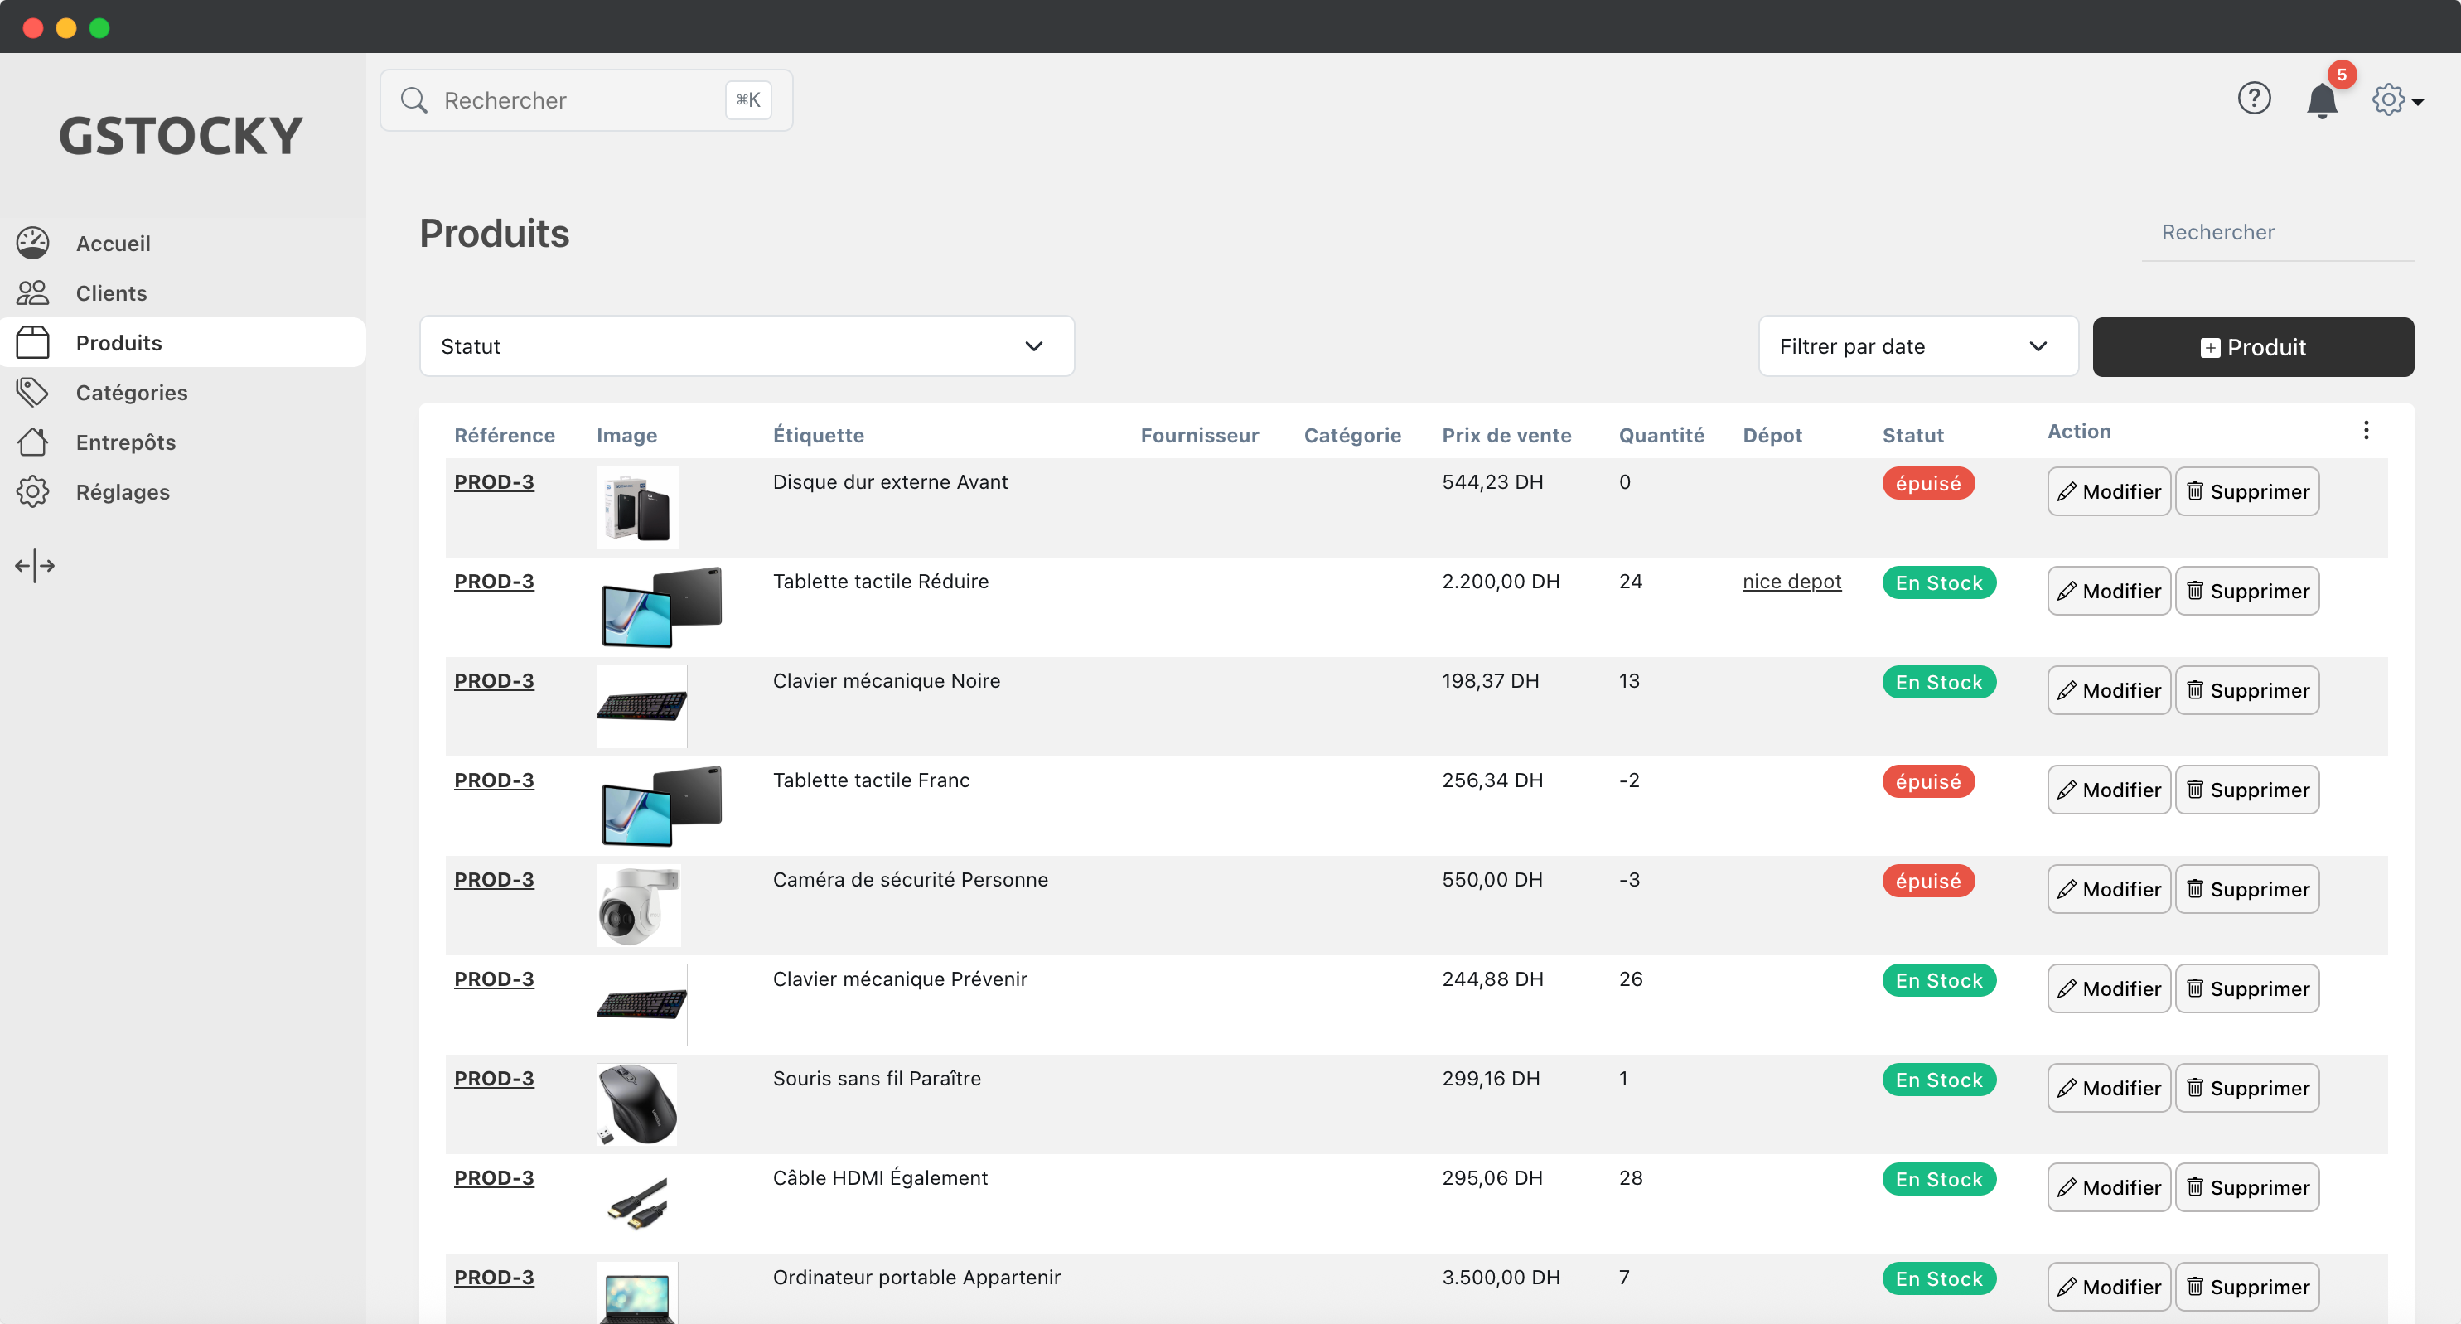Select Produits in the sidebar
Screen dimensions: 2461x1324
(118, 342)
